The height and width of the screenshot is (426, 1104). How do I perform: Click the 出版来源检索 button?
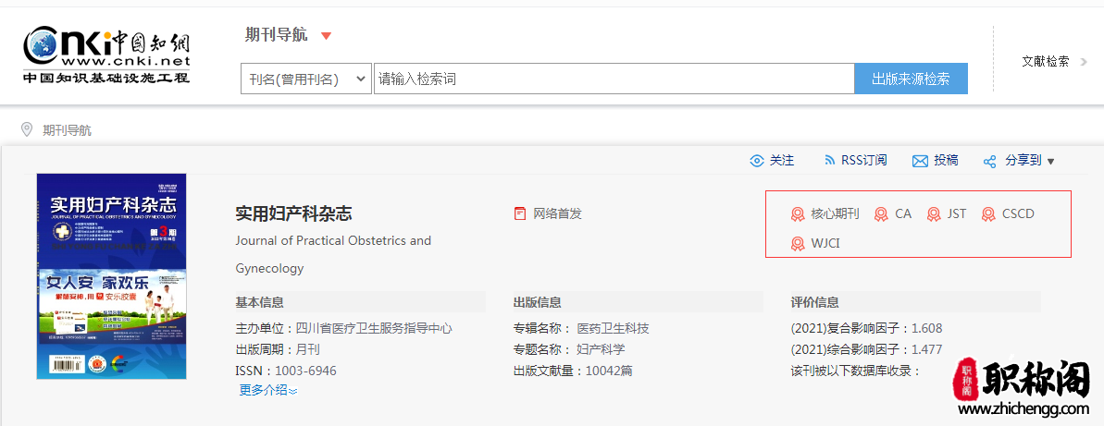coord(912,79)
